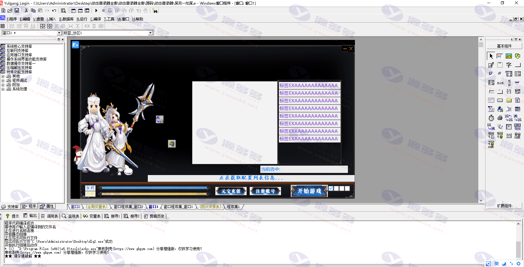Click the 注册账号 button on form

[265, 191]
